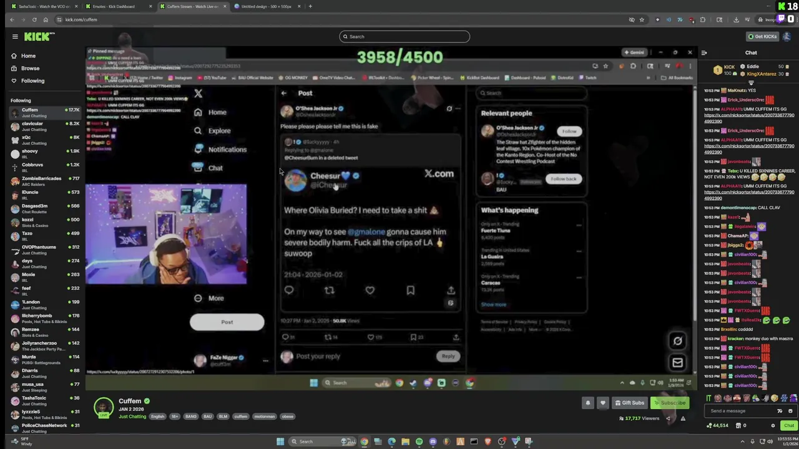Screen dimensions: 799x449
Task: Click the reply icon on quoted tweet
Action: (289, 290)
